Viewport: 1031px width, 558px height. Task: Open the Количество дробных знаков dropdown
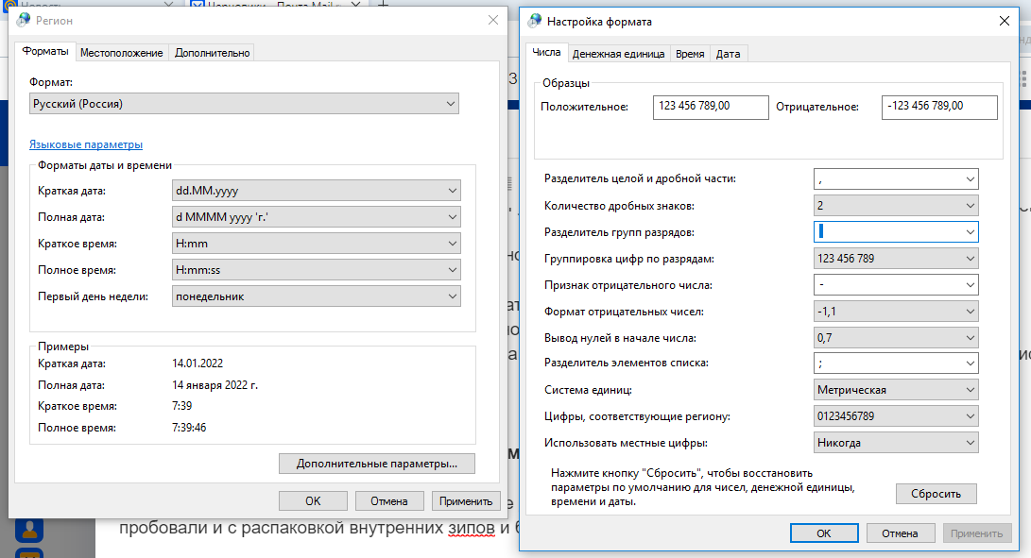coord(895,205)
